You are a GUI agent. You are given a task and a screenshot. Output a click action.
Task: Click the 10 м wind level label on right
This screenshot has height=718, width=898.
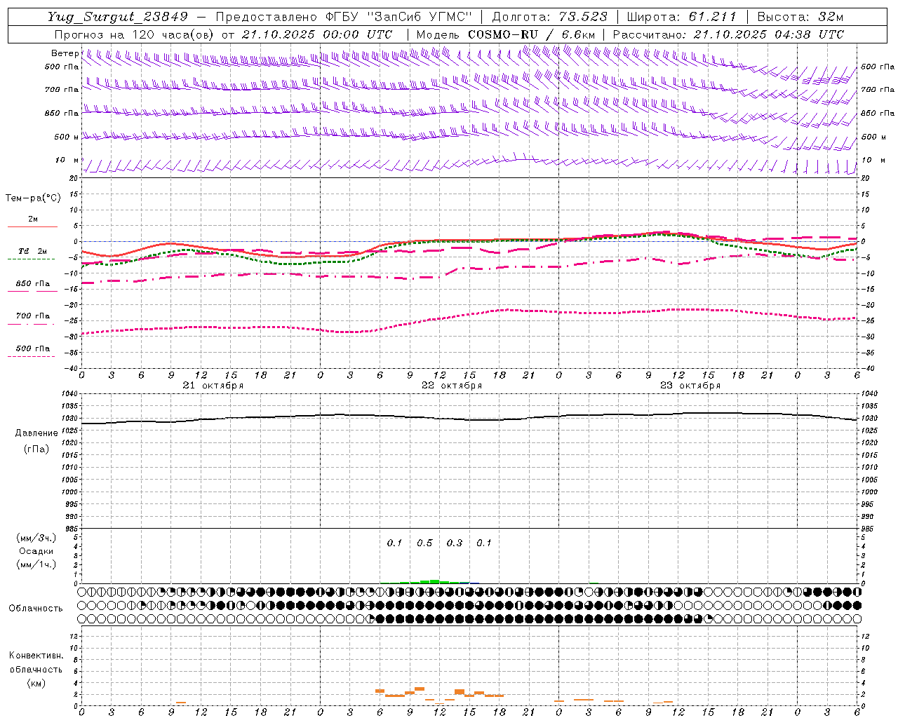point(873,160)
